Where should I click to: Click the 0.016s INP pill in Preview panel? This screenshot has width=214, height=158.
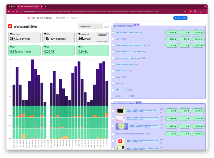pos(198,126)
